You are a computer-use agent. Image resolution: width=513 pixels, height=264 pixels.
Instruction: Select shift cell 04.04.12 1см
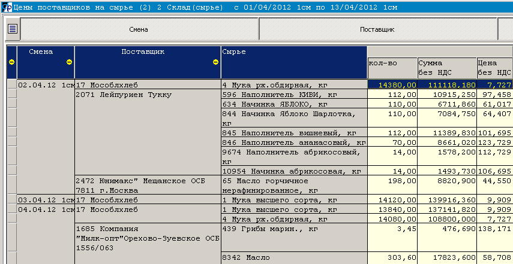click(x=46, y=234)
